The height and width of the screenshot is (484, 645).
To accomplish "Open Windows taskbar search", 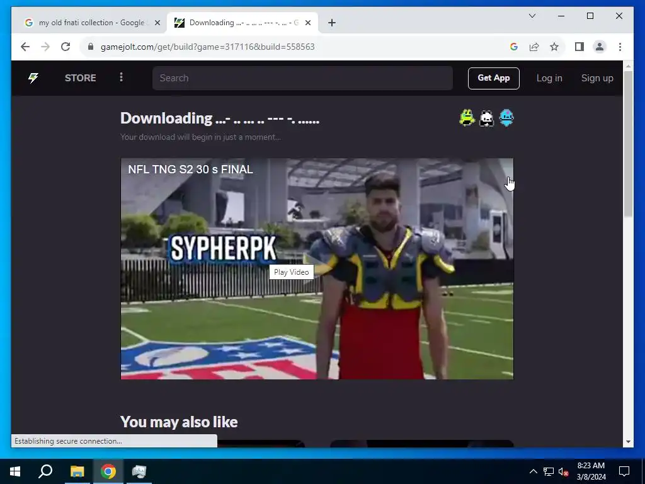I will point(45,471).
